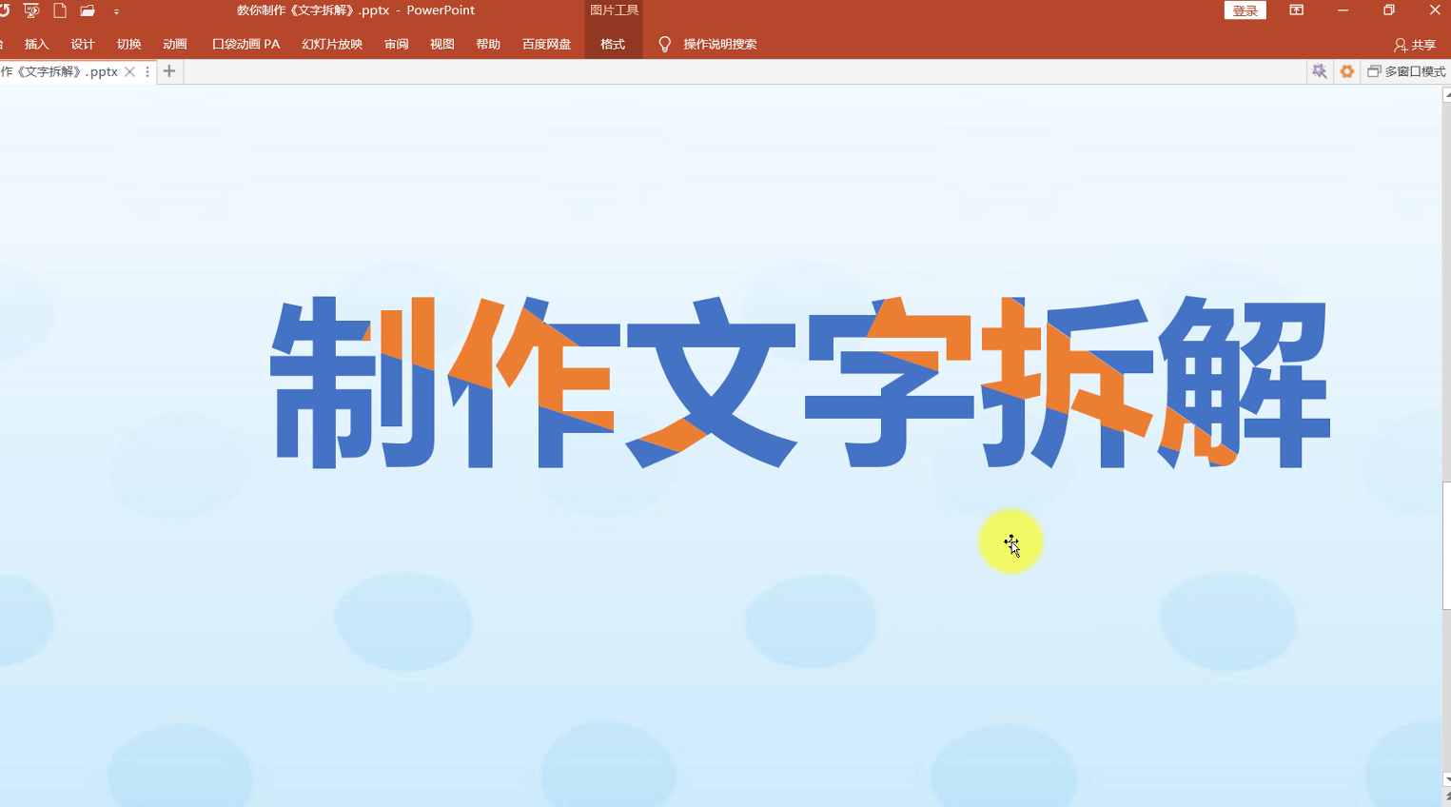Screen dimensions: 1451x807
Task: Select the 审阅 ribbon tab
Action: point(396,45)
